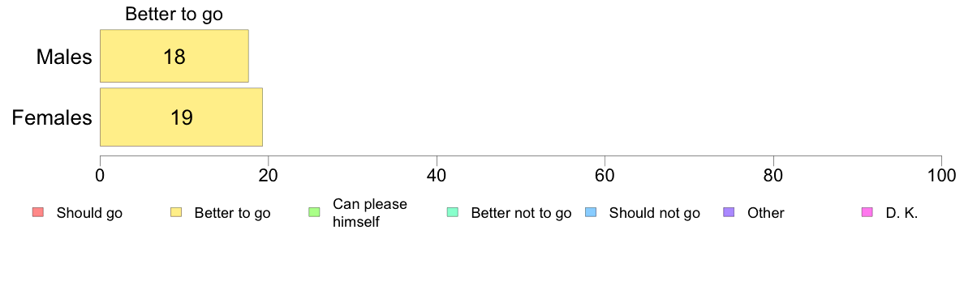Click the Females row label
964x298 pixels.
[x=52, y=117]
